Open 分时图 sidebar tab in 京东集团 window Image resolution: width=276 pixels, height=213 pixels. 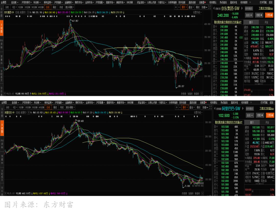tap(2, 12)
